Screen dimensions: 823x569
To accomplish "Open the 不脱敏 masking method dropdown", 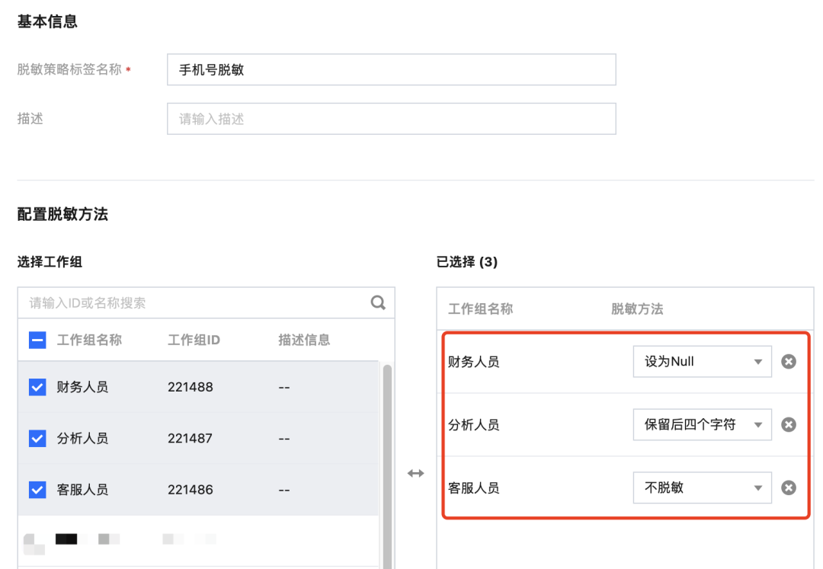I will 702,488.
